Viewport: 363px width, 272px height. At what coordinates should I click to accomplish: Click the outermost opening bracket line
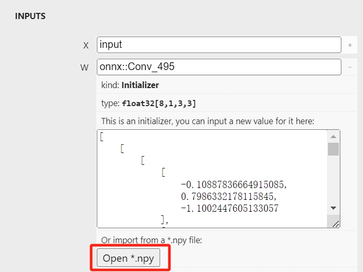pos(102,137)
